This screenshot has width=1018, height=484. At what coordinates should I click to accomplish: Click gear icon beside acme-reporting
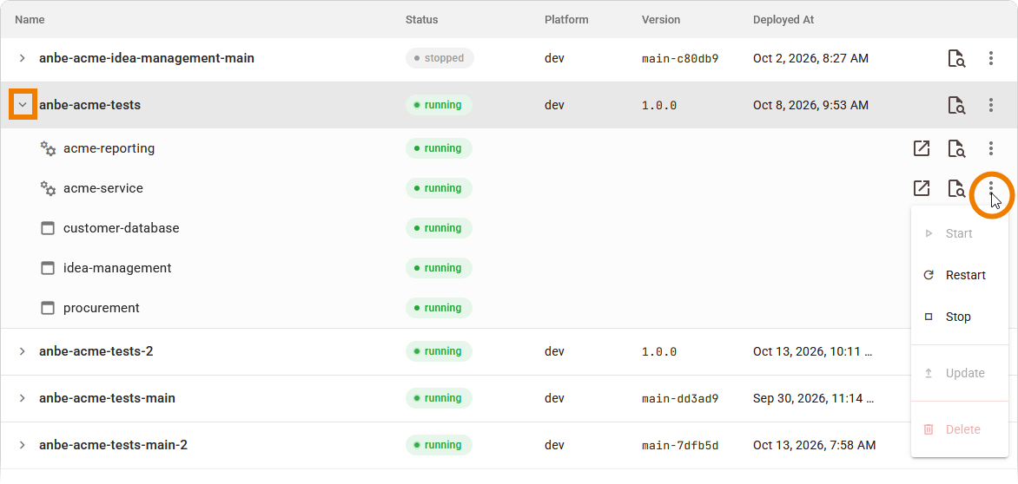48,148
